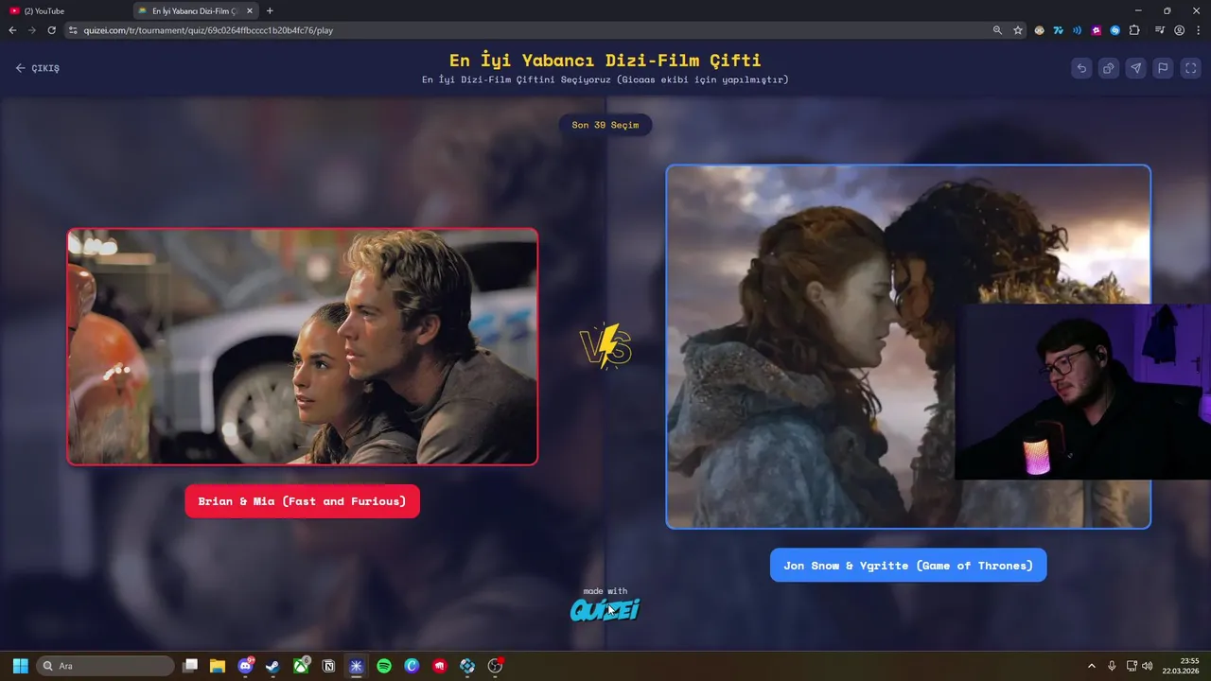Image resolution: width=1211 pixels, height=681 pixels.
Task: Open the 7TV browser extension
Action: coord(1059,30)
